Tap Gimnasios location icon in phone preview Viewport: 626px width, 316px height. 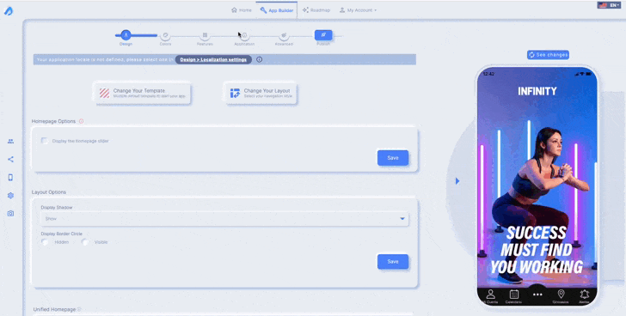[x=561, y=296]
